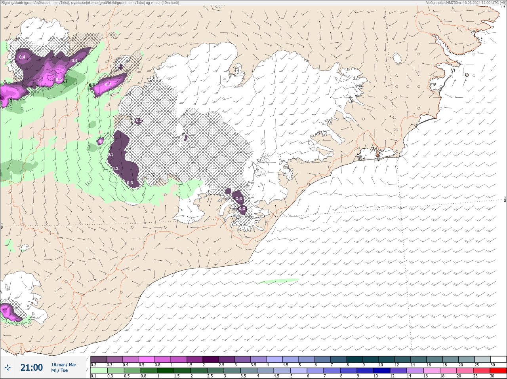Viewport: 507px width, 379px height.
Task: Select the first snow legend swatch at 0.2
Action: pyautogui.click(x=99, y=359)
